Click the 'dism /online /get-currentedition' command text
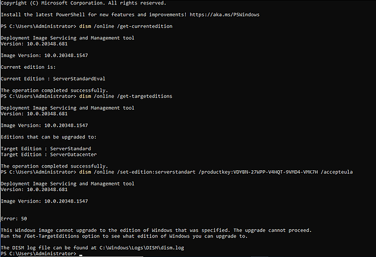376x257 pixels. pyautogui.click(x=126, y=26)
